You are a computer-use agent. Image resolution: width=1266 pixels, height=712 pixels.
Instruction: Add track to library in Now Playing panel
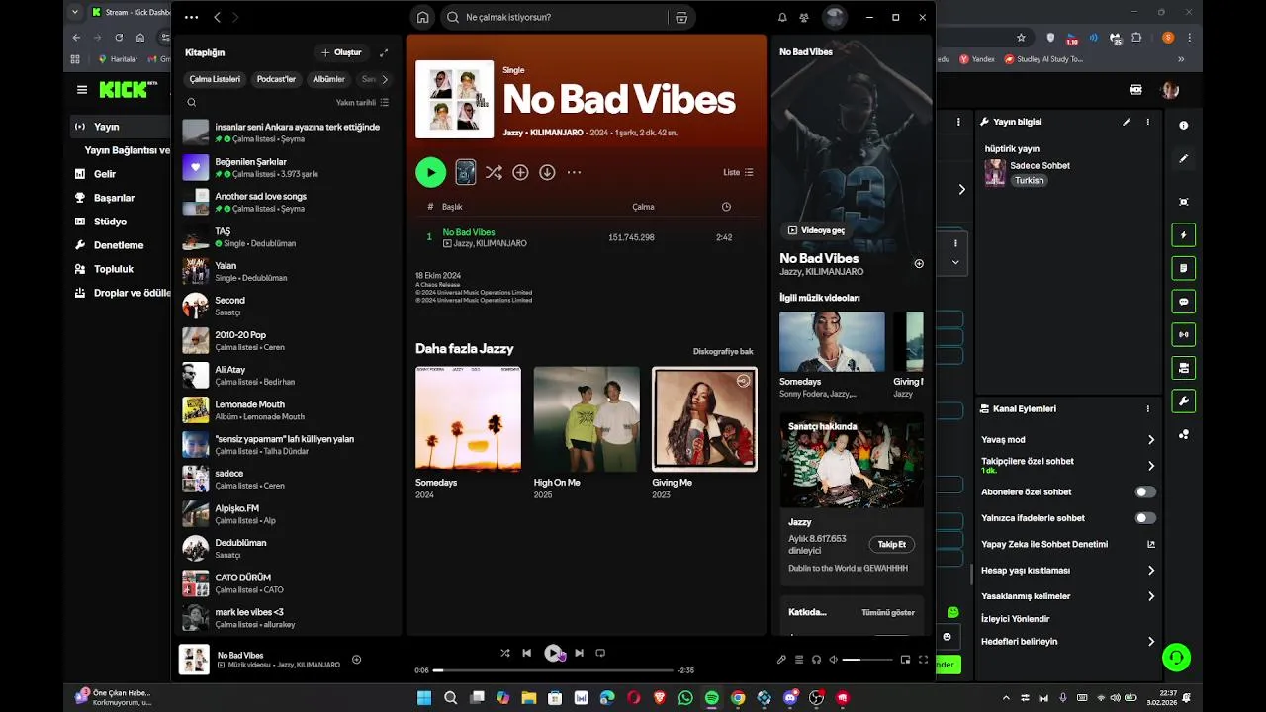919,263
